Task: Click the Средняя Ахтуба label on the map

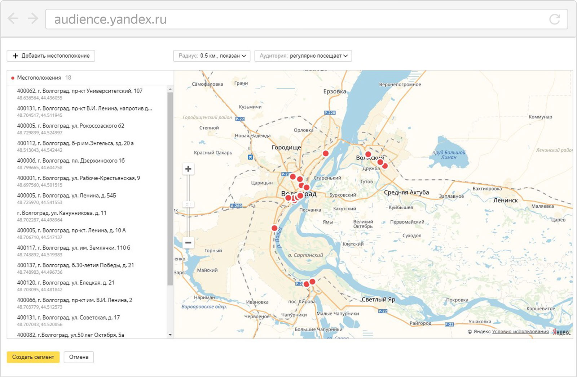Action: [x=406, y=192]
